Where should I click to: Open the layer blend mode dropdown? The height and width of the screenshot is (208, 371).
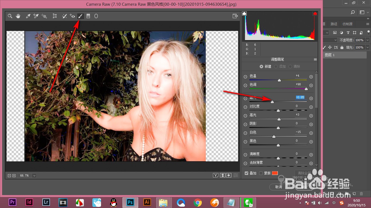point(336,40)
